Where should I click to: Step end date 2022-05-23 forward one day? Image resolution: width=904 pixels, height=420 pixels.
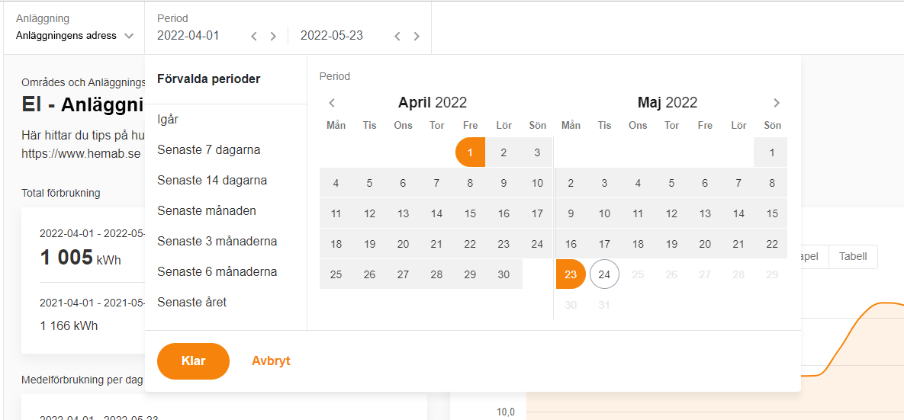click(417, 36)
